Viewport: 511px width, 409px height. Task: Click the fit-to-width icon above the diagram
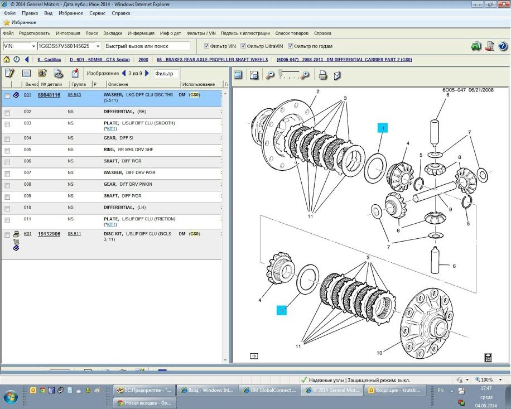coord(238,75)
